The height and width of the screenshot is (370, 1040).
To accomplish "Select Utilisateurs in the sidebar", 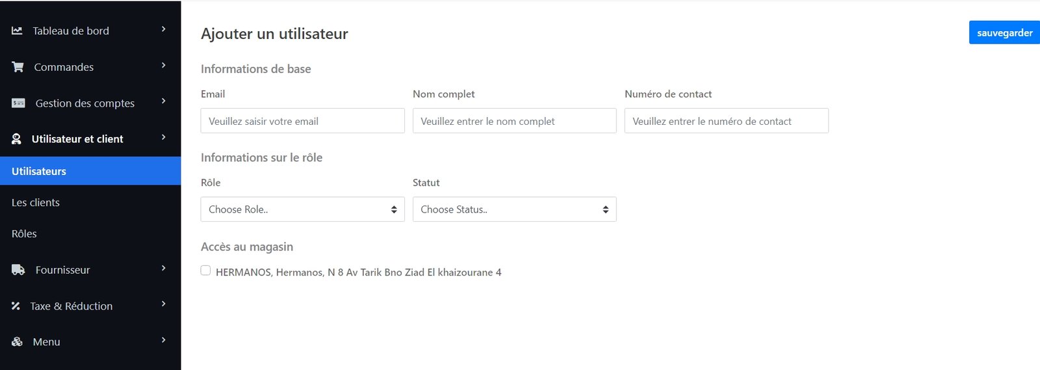I will click(39, 171).
